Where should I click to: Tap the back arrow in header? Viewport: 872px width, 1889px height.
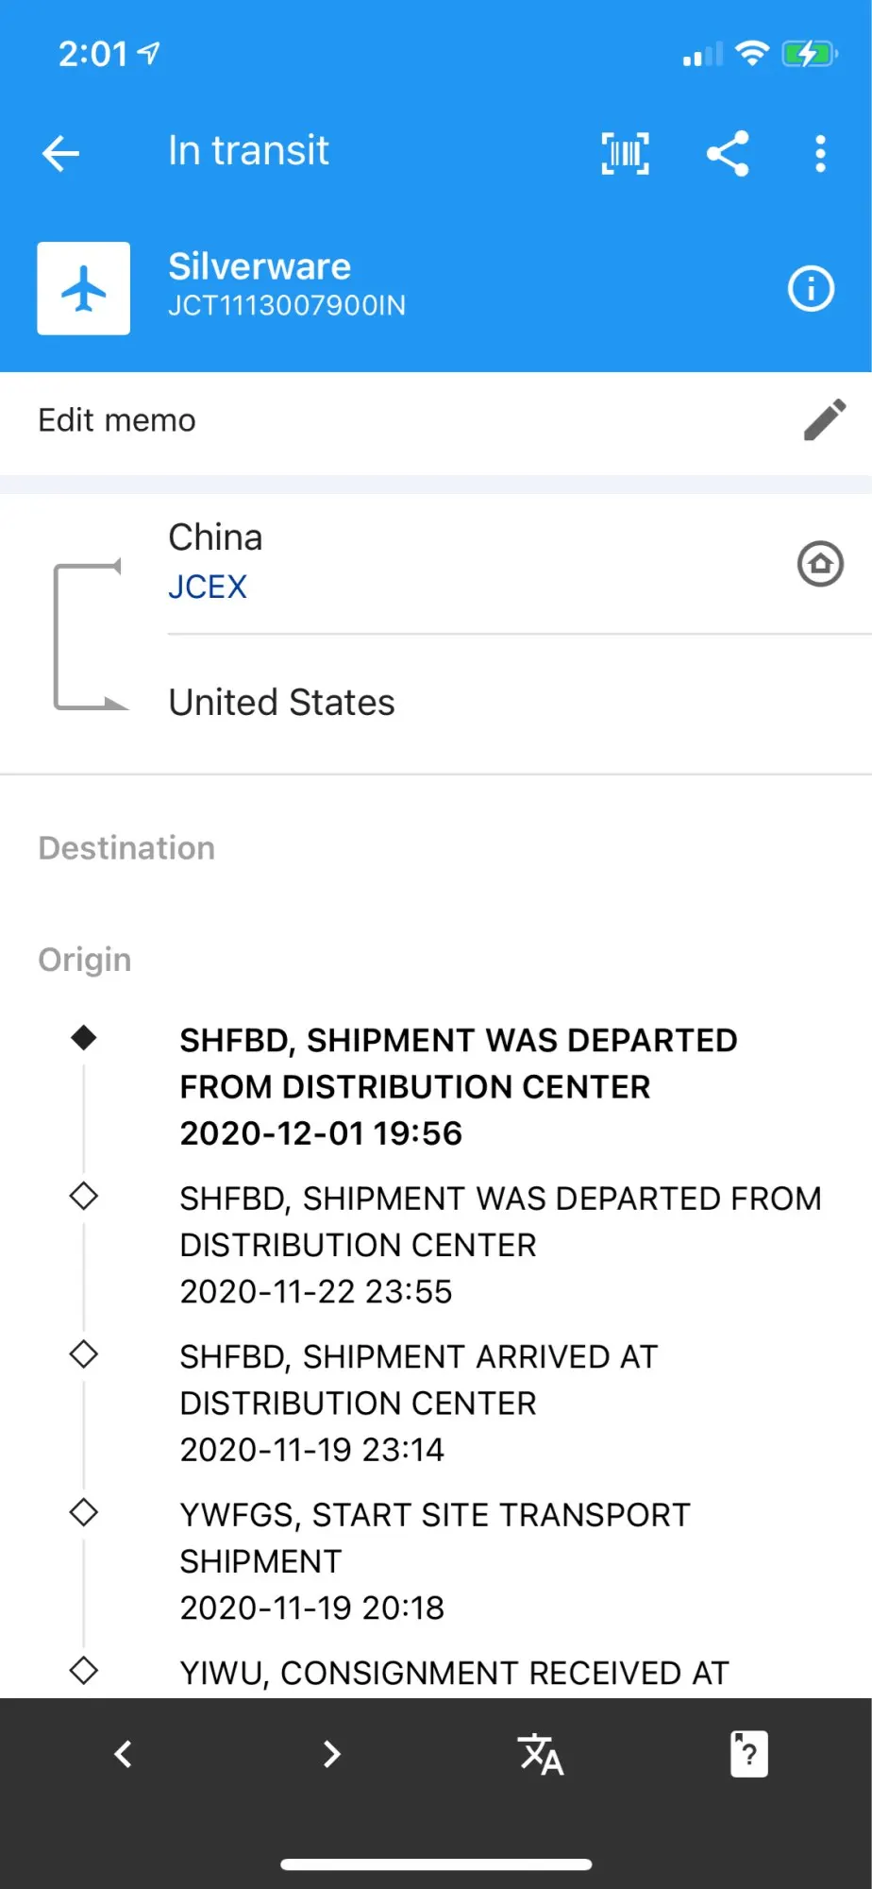click(x=61, y=153)
